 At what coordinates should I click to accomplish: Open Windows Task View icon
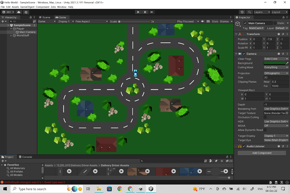tap(88, 189)
